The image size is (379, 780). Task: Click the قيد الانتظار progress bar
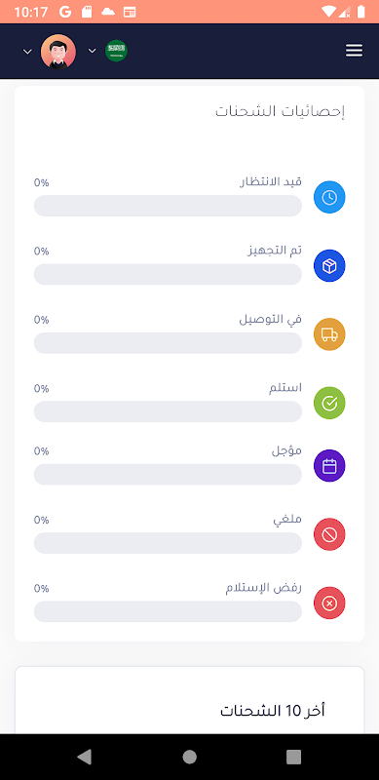pyautogui.click(x=168, y=206)
